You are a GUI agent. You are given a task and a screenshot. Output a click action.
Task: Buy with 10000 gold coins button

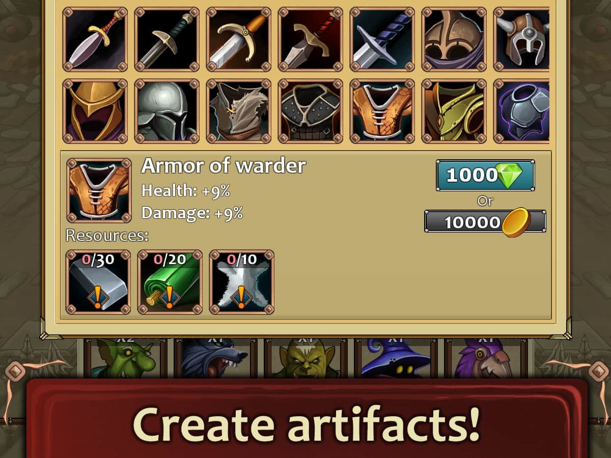485,222
